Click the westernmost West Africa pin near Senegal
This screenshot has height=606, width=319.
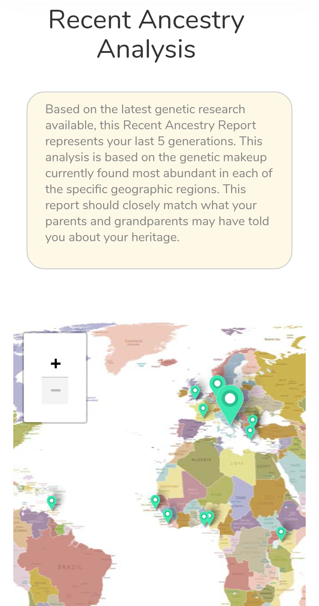click(x=155, y=500)
